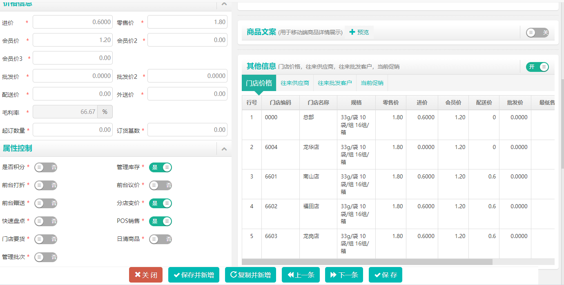Image resolution: width=564 pixels, height=285 pixels.
Task: Click the 关闭 close button
Action: tap(146, 275)
